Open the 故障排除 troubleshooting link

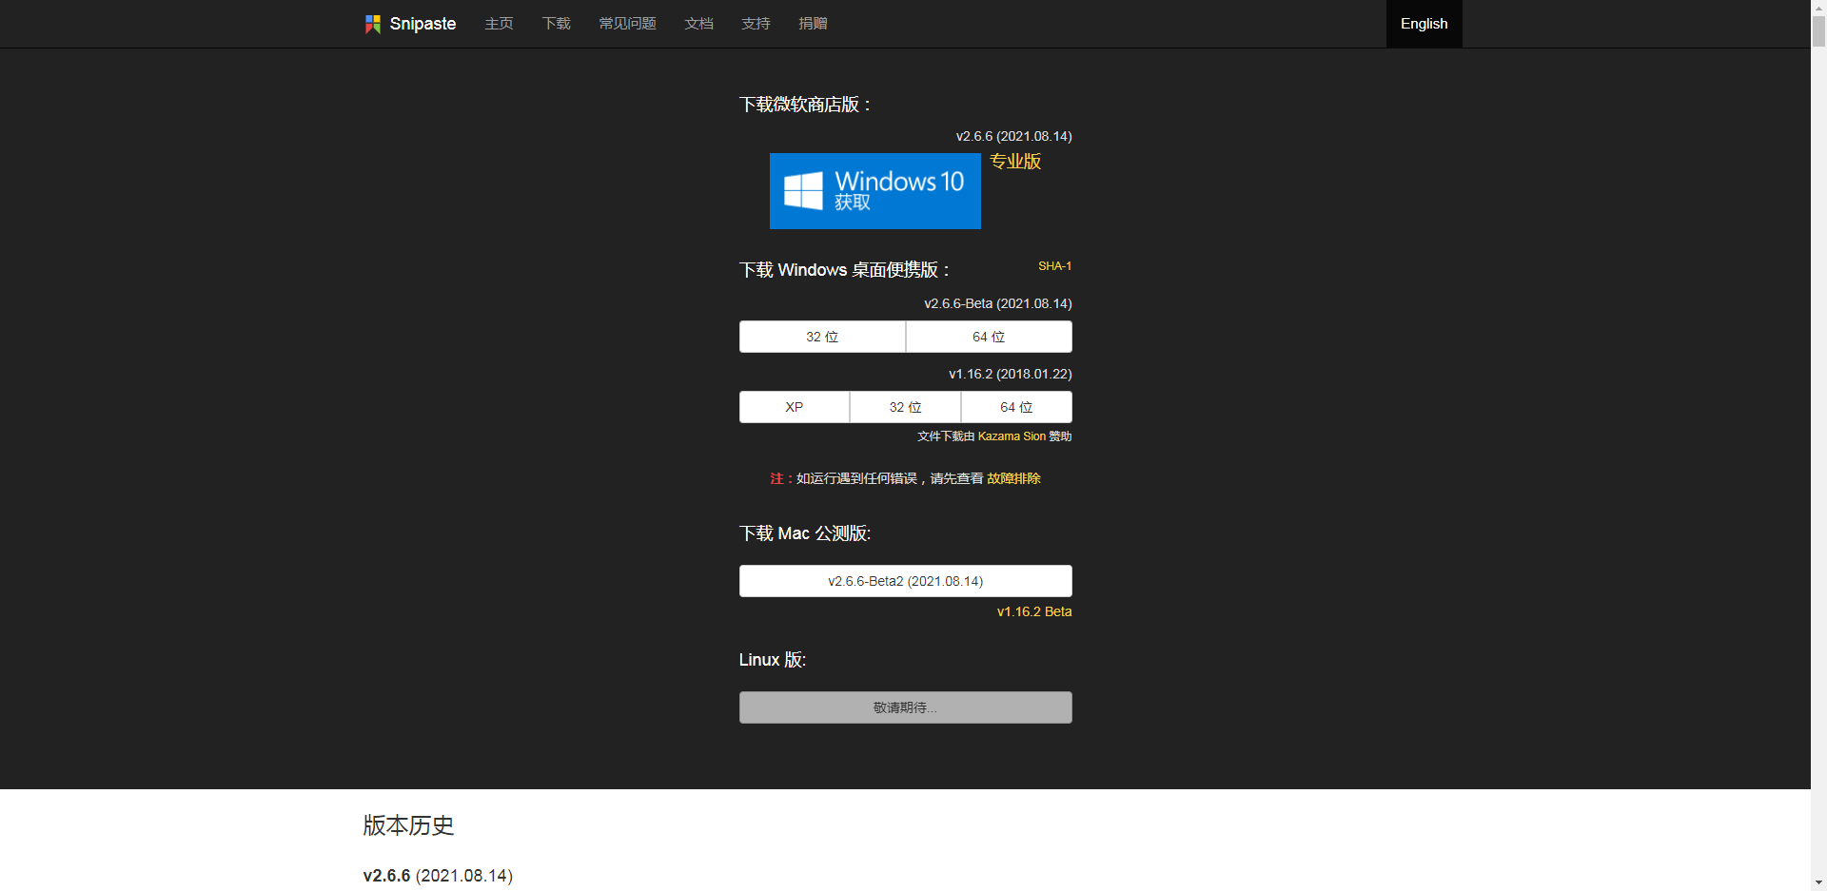pos(1013,478)
